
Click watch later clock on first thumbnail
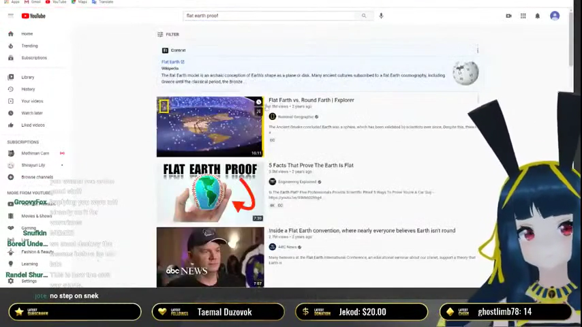pyautogui.click(x=259, y=102)
